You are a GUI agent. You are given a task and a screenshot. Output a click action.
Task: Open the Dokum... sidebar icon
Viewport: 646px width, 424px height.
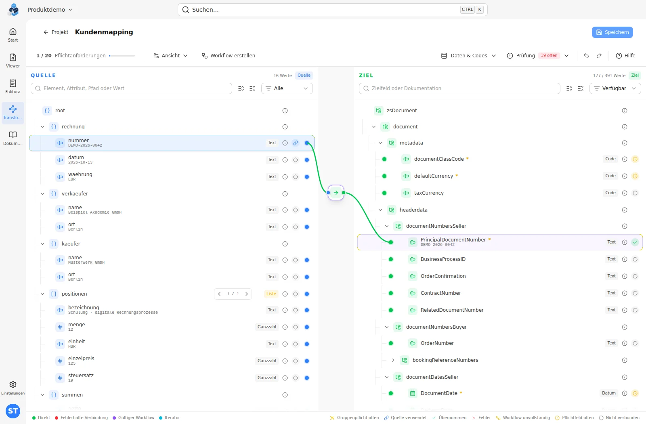point(13,138)
